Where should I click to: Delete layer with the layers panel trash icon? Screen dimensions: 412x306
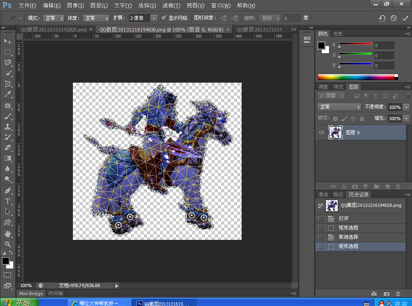[398, 187]
